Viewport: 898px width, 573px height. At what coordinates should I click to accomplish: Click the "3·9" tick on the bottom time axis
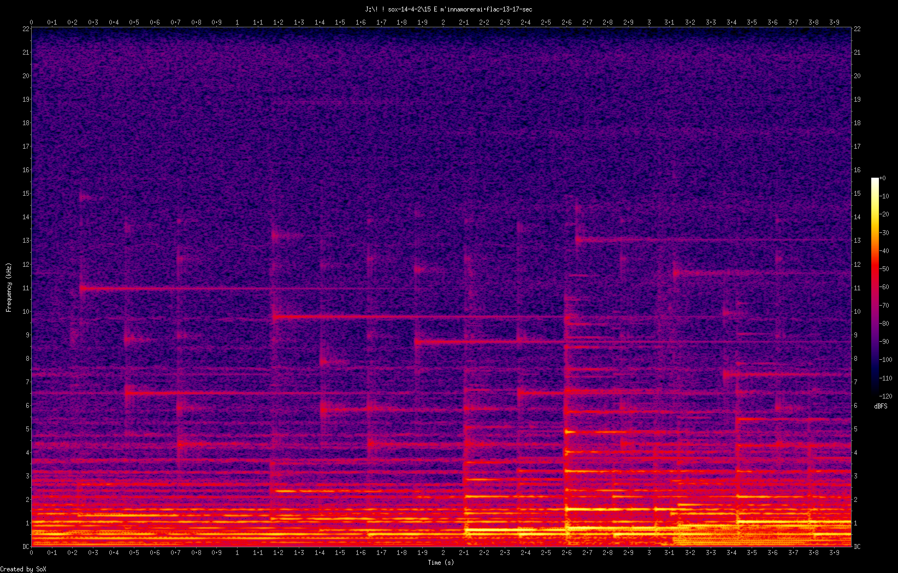click(x=834, y=553)
